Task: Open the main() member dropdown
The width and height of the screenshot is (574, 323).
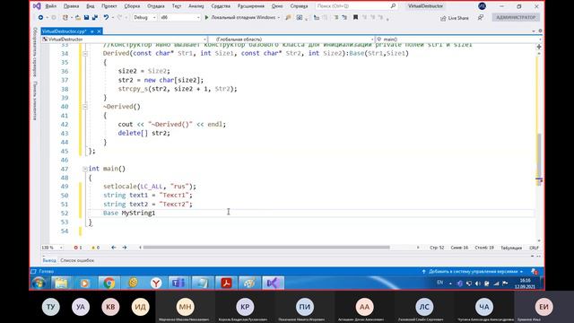Action: click(458, 39)
